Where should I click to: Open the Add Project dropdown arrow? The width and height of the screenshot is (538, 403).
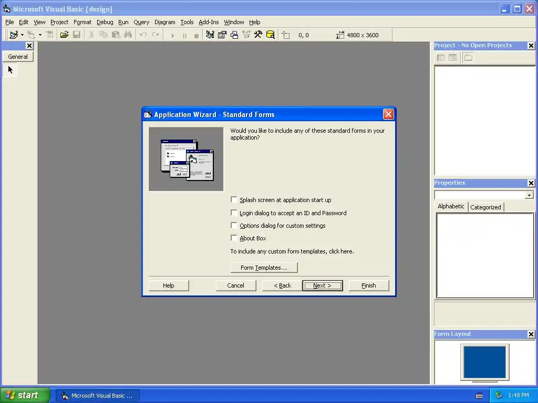click(22, 35)
